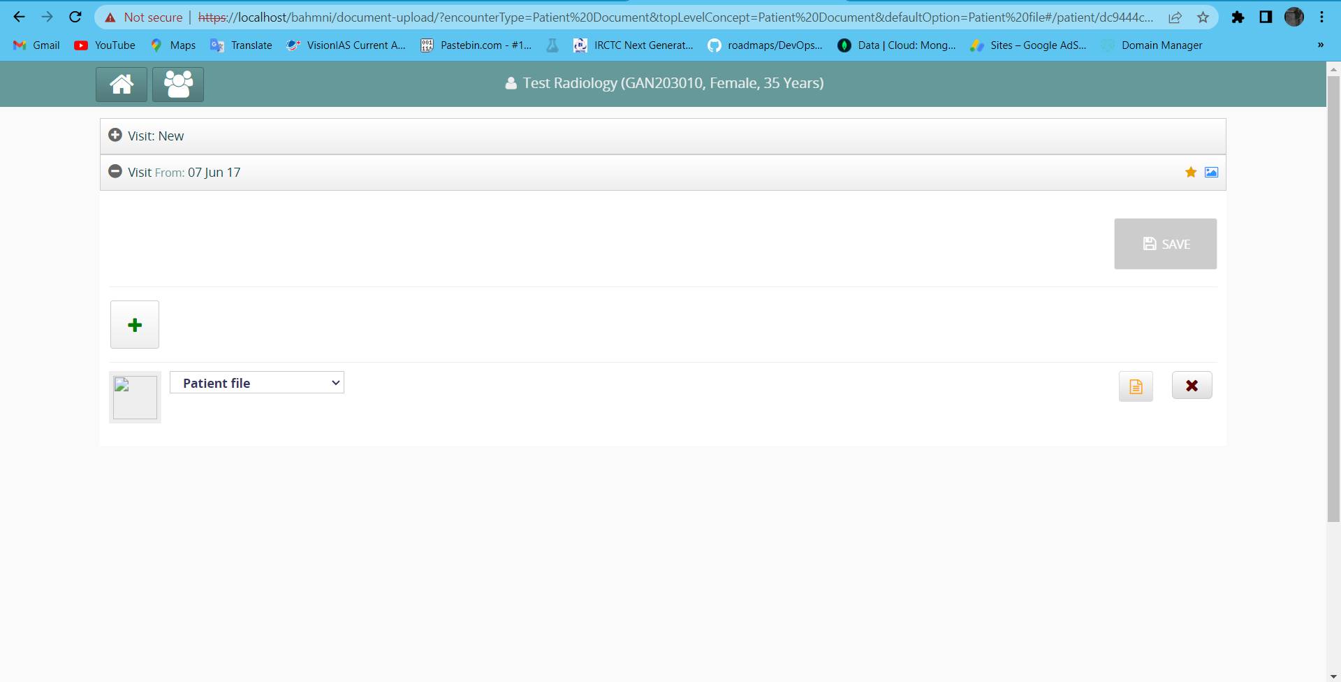
Task: Open the Gmail bookmark
Action: coord(35,45)
